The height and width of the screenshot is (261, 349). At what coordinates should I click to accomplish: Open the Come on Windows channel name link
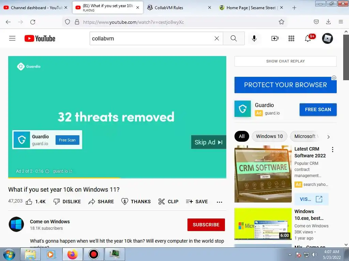coord(50,222)
